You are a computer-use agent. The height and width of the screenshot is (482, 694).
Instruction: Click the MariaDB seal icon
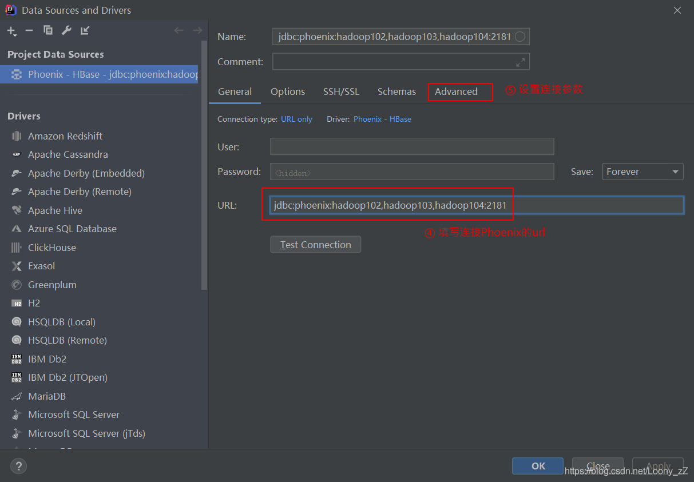click(17, 396)
